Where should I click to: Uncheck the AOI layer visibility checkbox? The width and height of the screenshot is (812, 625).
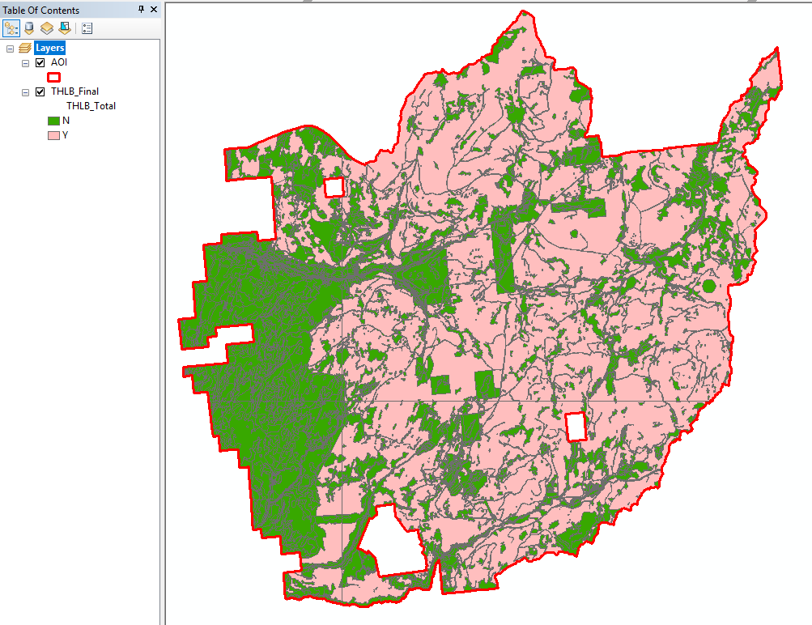click(40, 62)
